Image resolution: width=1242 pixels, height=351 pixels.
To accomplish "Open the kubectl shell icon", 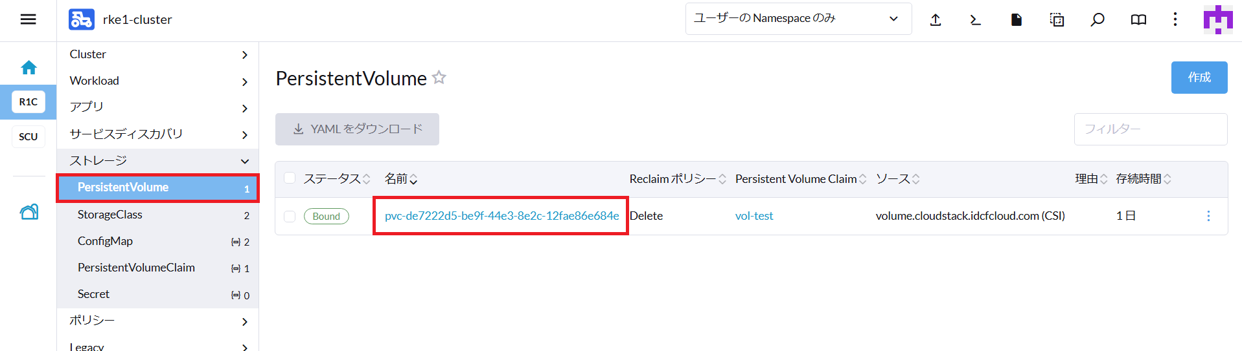I will coord(976,20).
